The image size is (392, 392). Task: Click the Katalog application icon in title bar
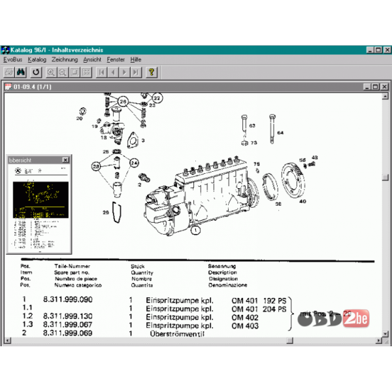coord(5,50)
